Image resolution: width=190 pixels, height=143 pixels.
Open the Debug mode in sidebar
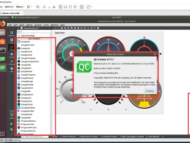click(12, 55)
